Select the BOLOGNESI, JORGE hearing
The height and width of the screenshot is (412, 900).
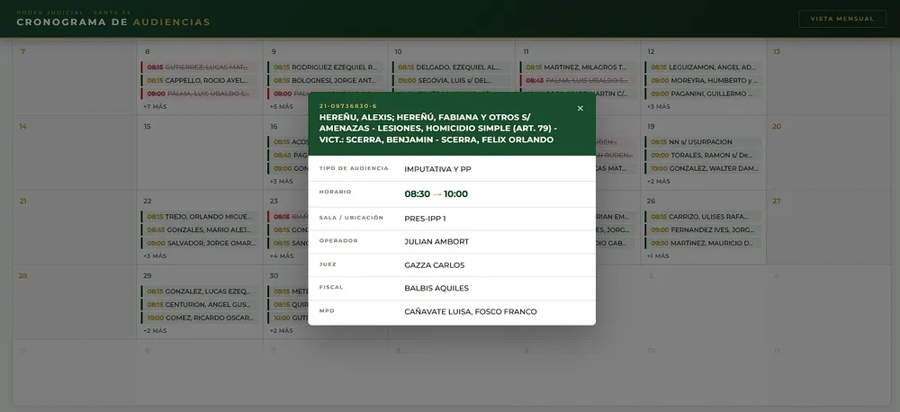325,80
